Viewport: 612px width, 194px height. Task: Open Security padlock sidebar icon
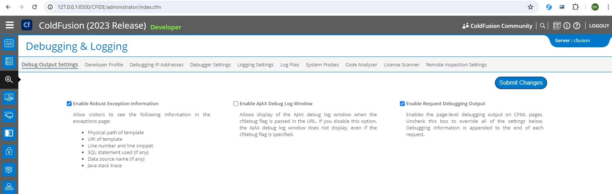point(9,151)
